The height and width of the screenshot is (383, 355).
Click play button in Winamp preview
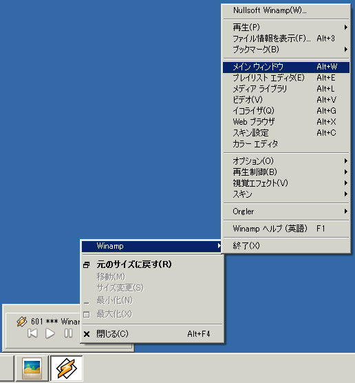pos(50,333)
